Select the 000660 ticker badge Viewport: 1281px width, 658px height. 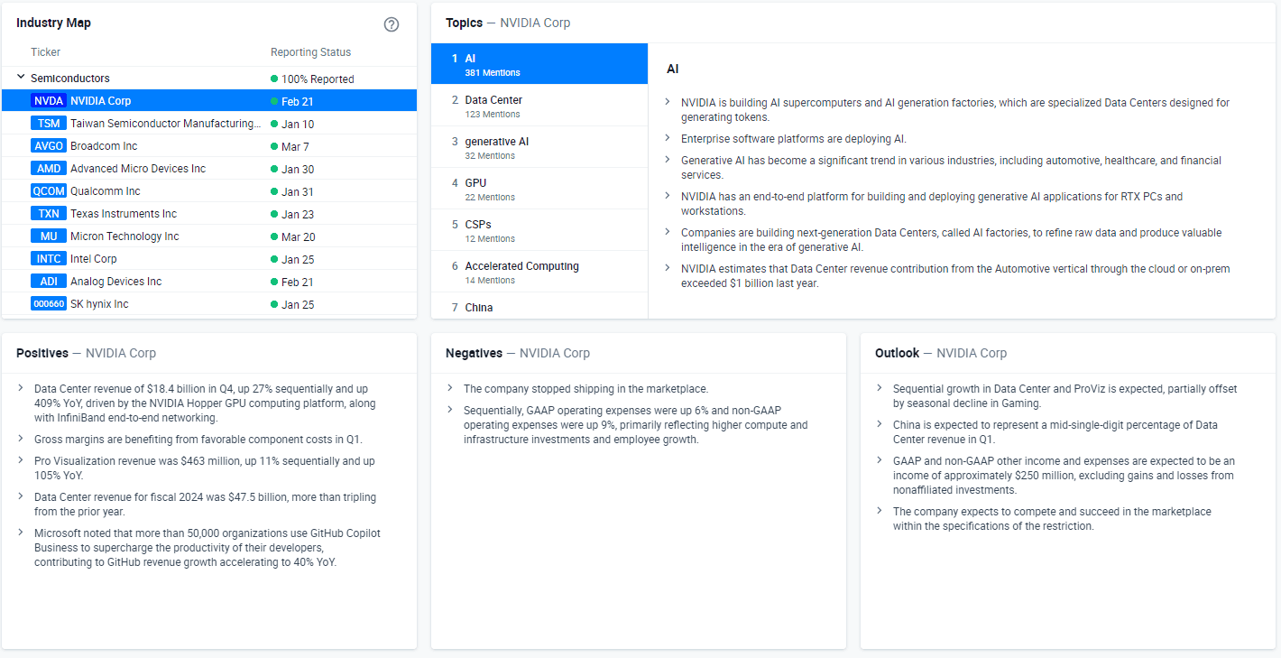coord(48,304)
